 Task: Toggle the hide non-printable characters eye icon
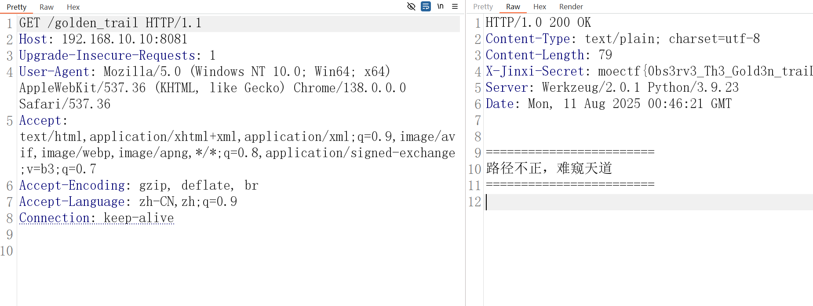pos(411,7)
